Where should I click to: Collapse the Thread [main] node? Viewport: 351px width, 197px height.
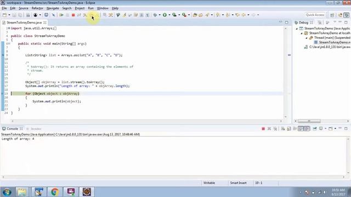coord(307,38)
